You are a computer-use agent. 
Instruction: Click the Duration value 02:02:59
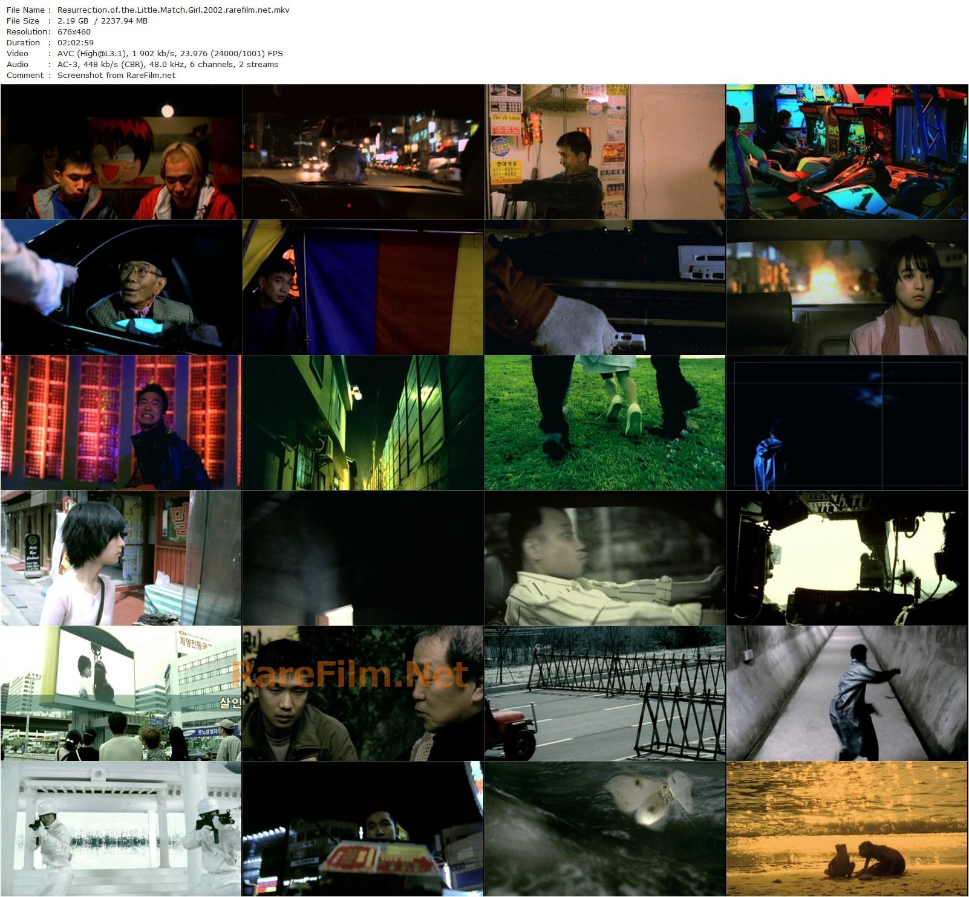[76, 42]
